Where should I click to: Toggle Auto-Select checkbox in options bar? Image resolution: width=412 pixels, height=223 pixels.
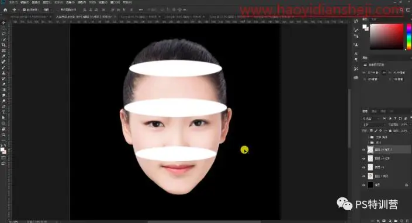[x=24, y=10]
